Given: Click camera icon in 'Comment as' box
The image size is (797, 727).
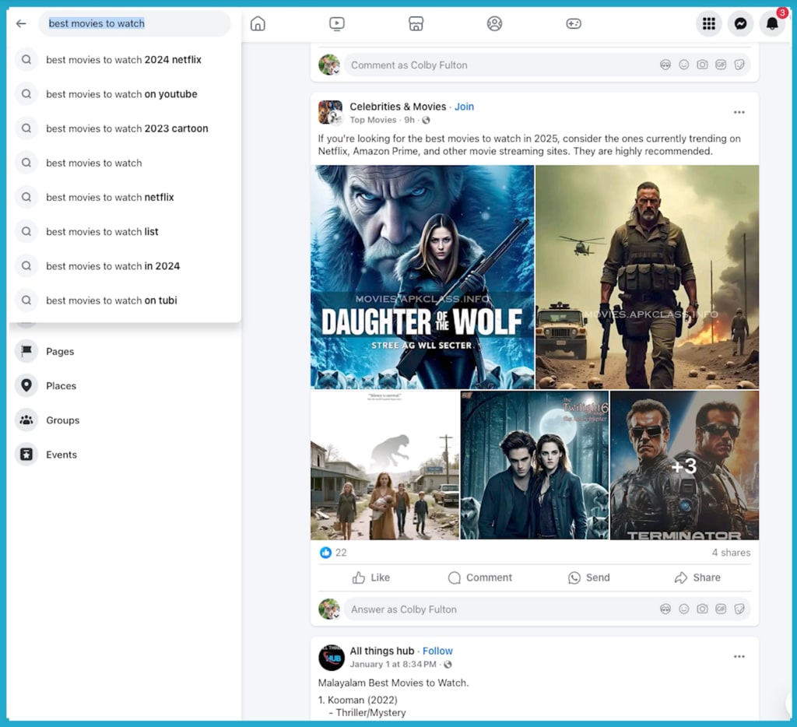Looking at the screenshot, I should (x=703, y=65).
